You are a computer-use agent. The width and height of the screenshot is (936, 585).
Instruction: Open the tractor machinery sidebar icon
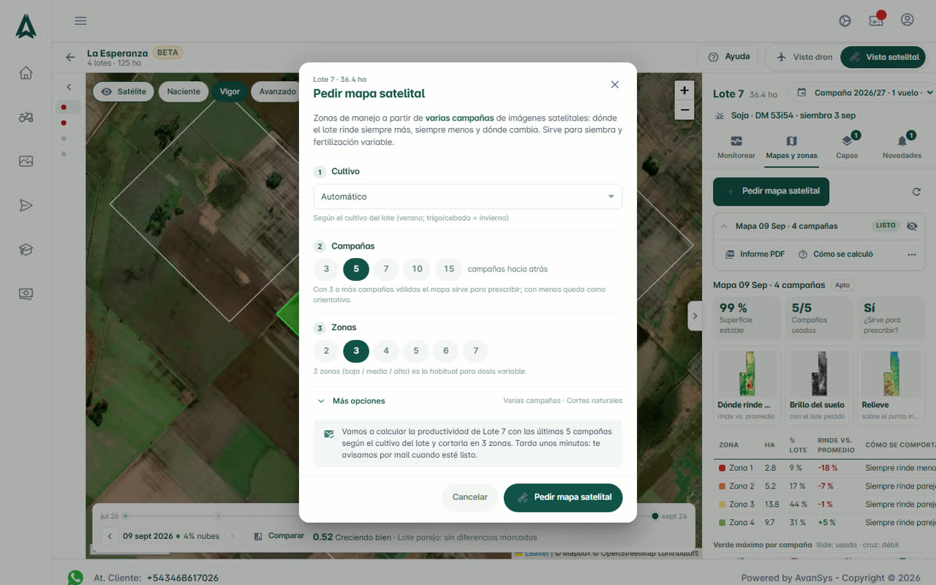26,117
